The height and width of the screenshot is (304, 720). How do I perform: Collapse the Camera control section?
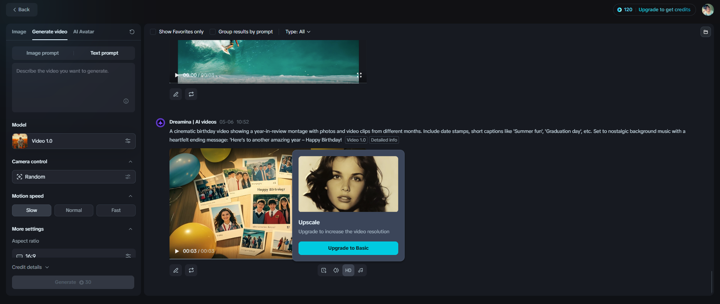(x=130, y=162)
